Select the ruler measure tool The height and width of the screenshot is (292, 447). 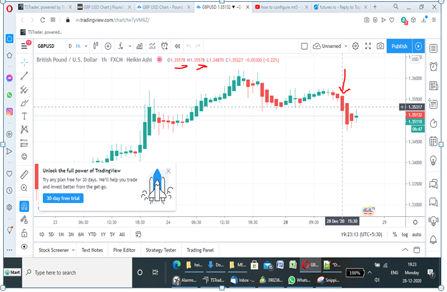(24, 175)
